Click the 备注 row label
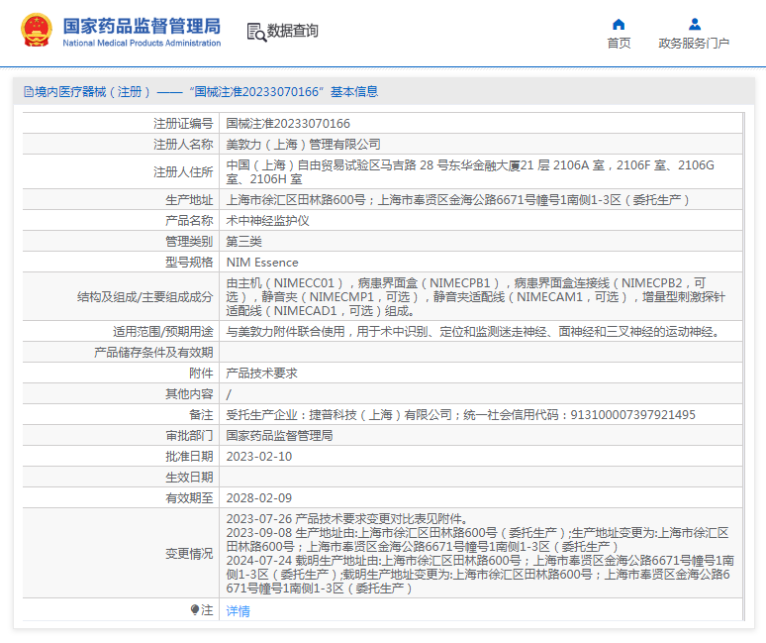 point(201,415)
